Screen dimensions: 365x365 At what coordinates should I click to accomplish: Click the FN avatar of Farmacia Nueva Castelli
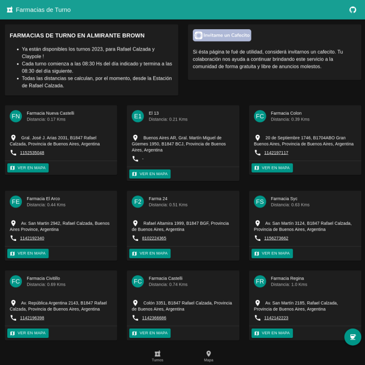pyautogui.click(x=16, y=116)
